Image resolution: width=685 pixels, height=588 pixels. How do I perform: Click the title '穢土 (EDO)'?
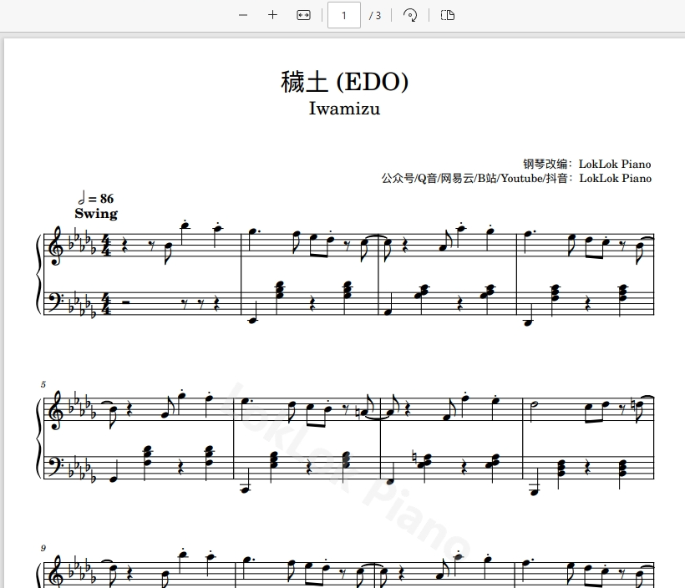click(x=344, y=82)
